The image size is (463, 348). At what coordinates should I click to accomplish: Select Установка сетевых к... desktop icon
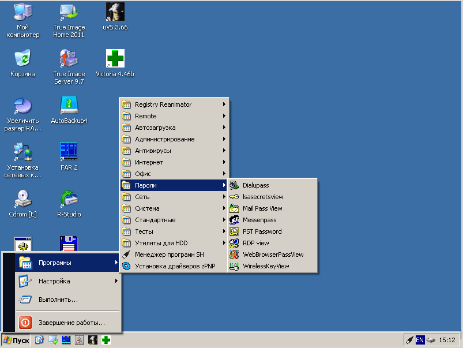point(22,161)
